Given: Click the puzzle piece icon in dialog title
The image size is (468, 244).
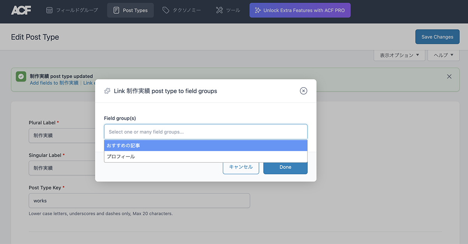Looking at the screenshot, I should point(107,91).
